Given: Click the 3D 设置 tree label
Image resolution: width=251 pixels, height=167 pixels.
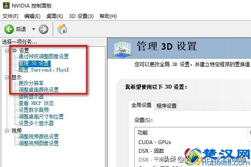Looking at the screenshot, I should click(x=20, y=51).
